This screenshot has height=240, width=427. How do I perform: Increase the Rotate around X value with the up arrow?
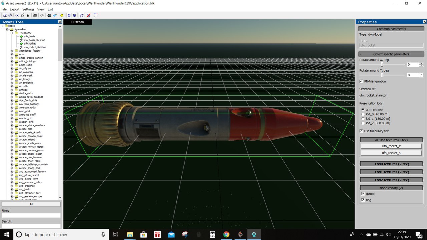[x=421, y=63]
